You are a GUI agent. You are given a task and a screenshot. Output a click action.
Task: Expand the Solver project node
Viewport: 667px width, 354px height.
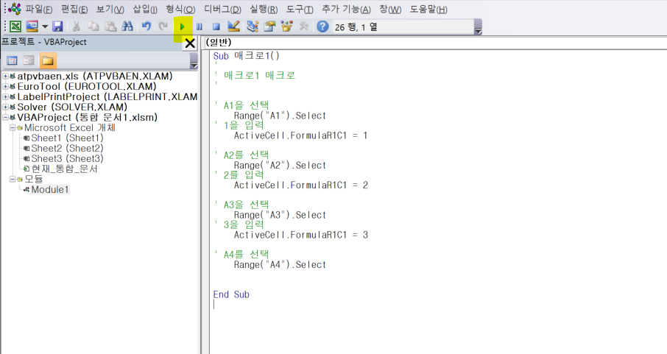click(6, 107)
